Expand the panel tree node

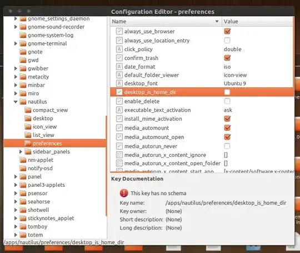pyautogui.click(x=16, y=177)
